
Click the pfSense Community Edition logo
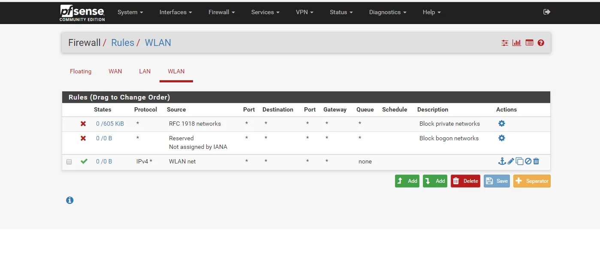[82, 12]
